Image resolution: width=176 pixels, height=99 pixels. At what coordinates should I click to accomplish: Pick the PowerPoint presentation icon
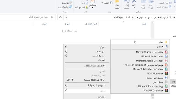click(x=166, y=65)
